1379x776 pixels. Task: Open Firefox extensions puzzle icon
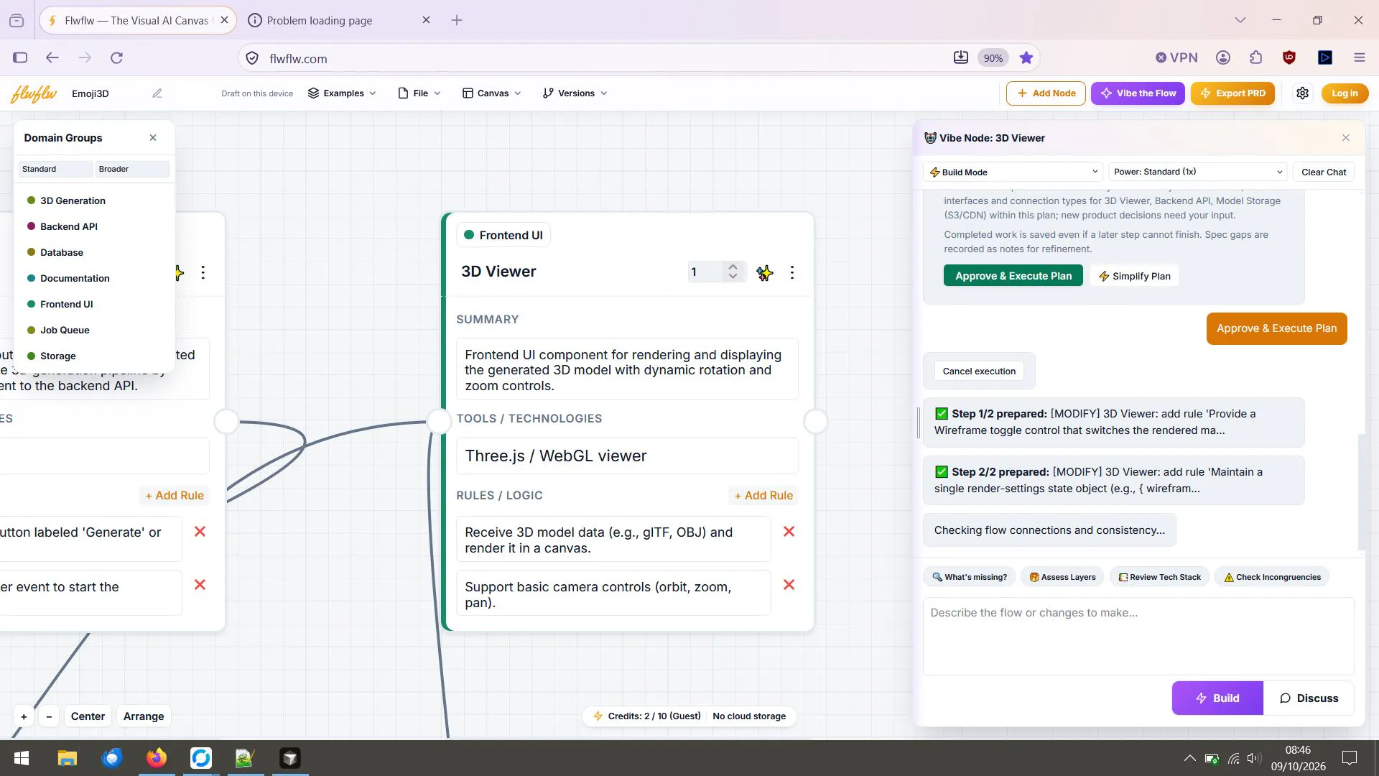[x=1255, y=58]
